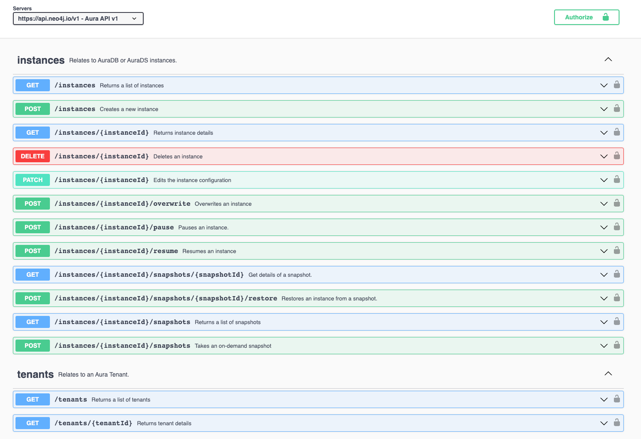Open /tenants/{tenantId} path

(93, 423)
